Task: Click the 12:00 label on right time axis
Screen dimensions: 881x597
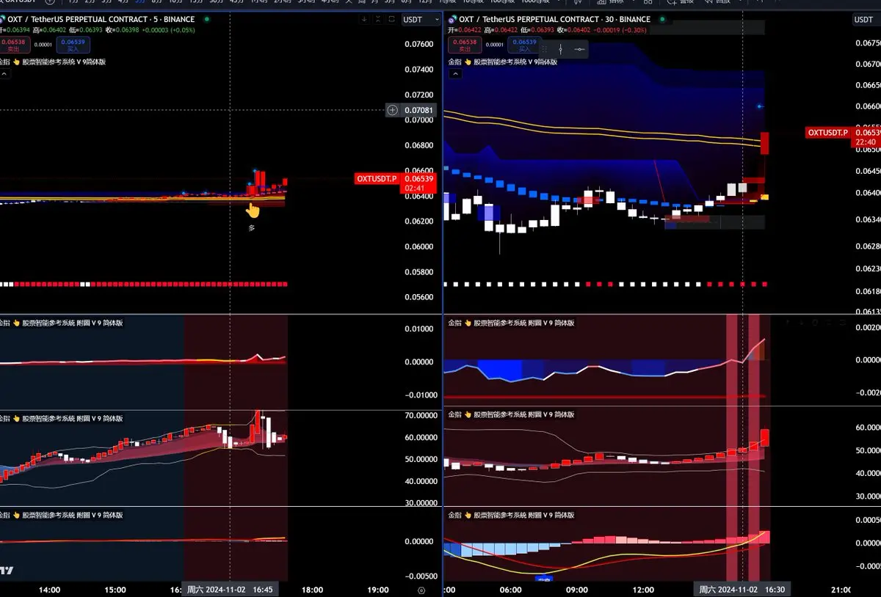Action: point(643,590)
